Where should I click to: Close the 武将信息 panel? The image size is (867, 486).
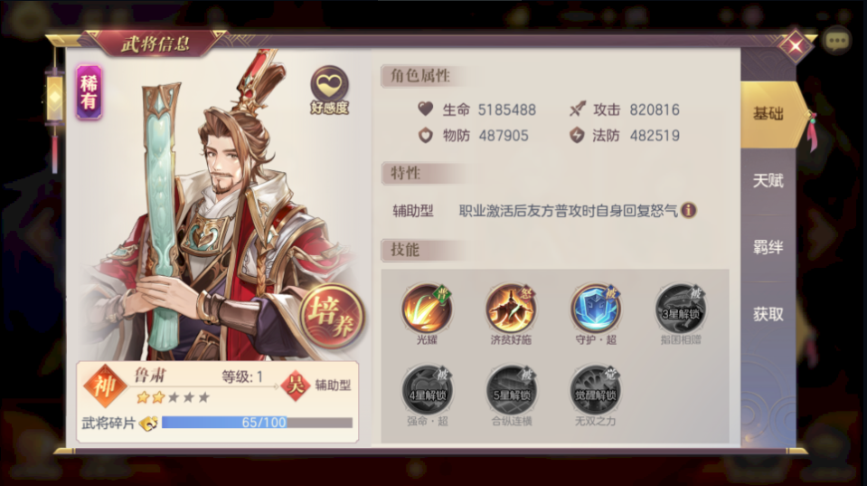pos(795,45)
